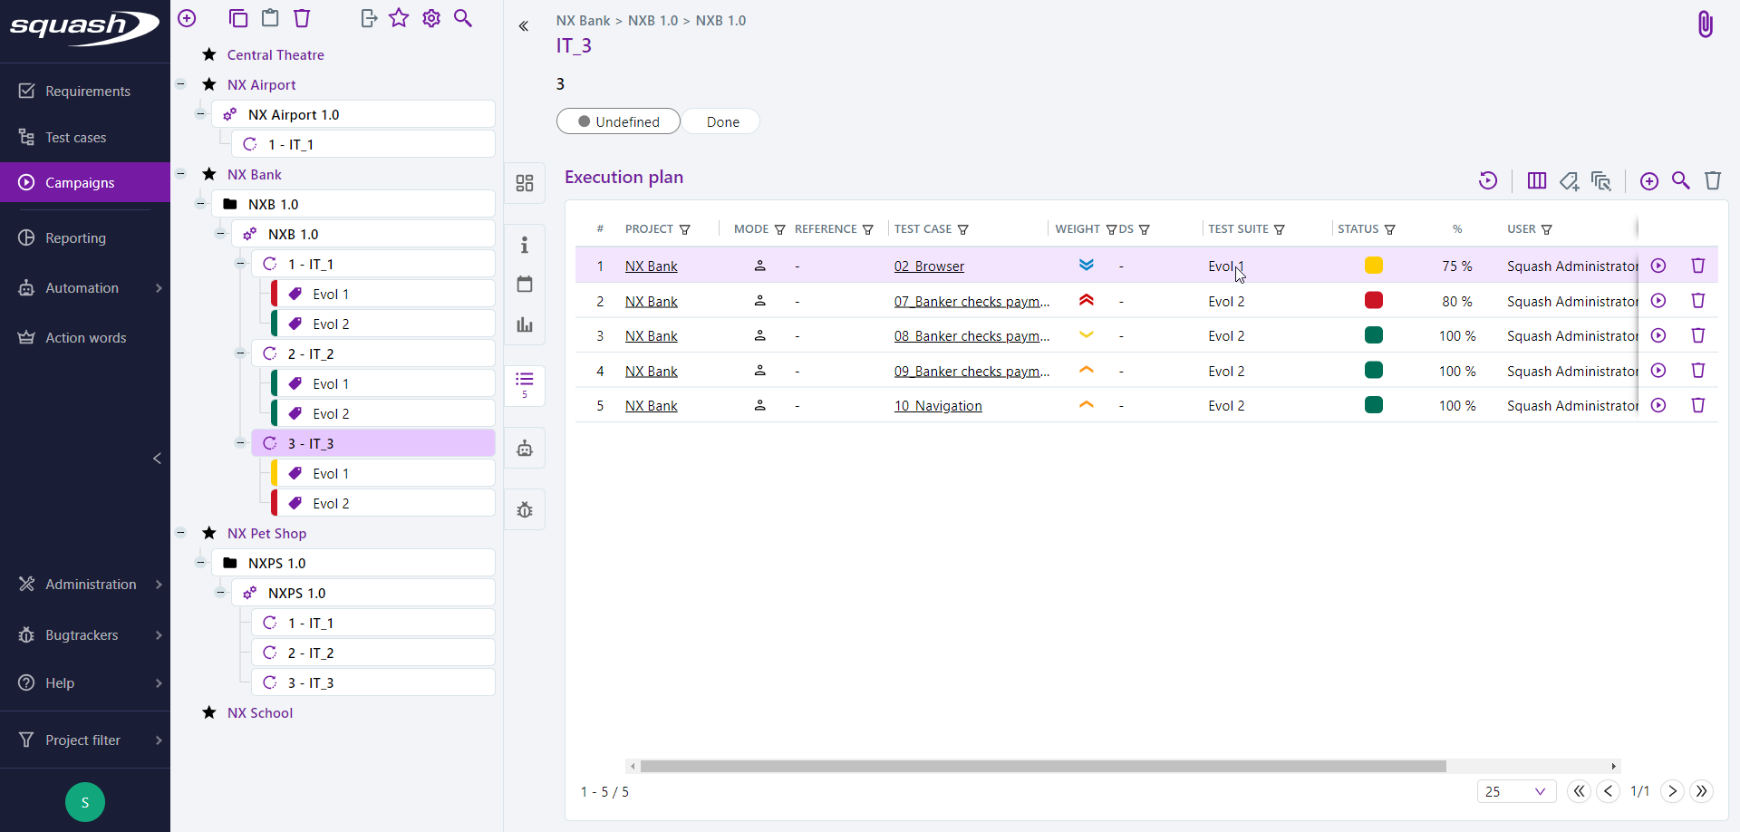Click the red status swatch for row 2
The height and width of the screenshot is (832, 1740).
[x=1374, y=300]
